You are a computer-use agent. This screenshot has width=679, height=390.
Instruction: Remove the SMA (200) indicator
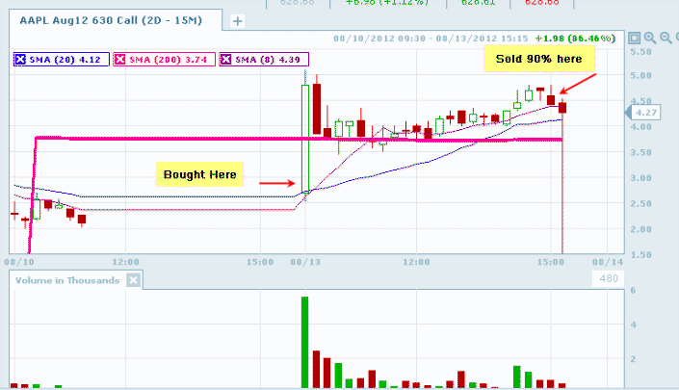pos(120,60)
